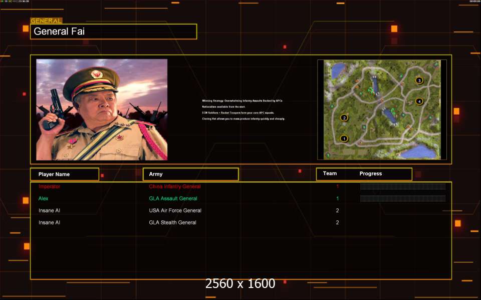This screenshot has width=481, height=300.
Task: Click the yellow GENERAL label tag
Action: 46,21
